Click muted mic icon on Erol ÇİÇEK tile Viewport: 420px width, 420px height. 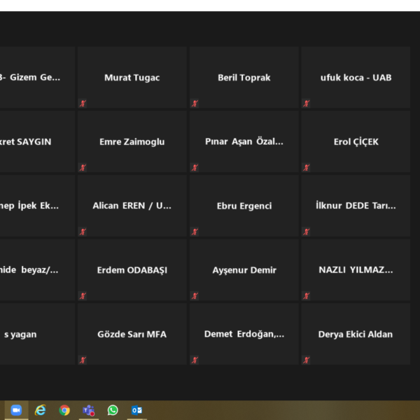[x=307, y=168]
